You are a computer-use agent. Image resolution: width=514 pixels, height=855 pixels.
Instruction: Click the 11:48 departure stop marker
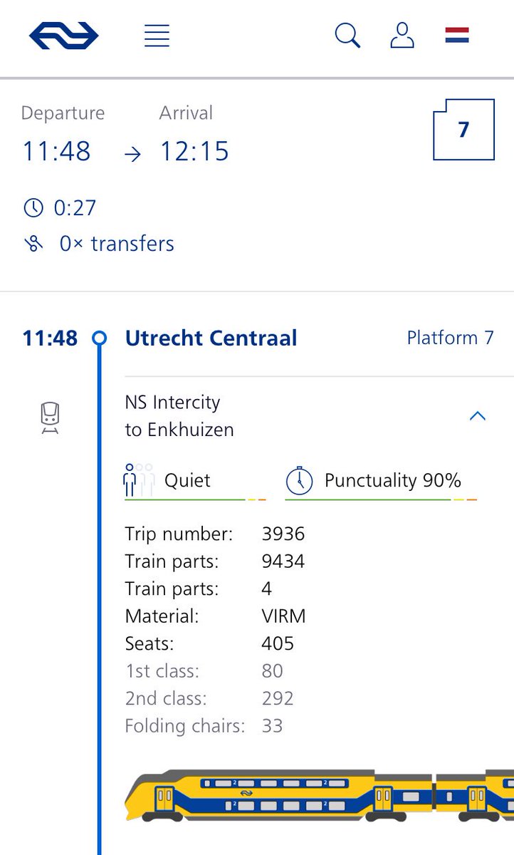pyautogui.click(x=100, y=338)
